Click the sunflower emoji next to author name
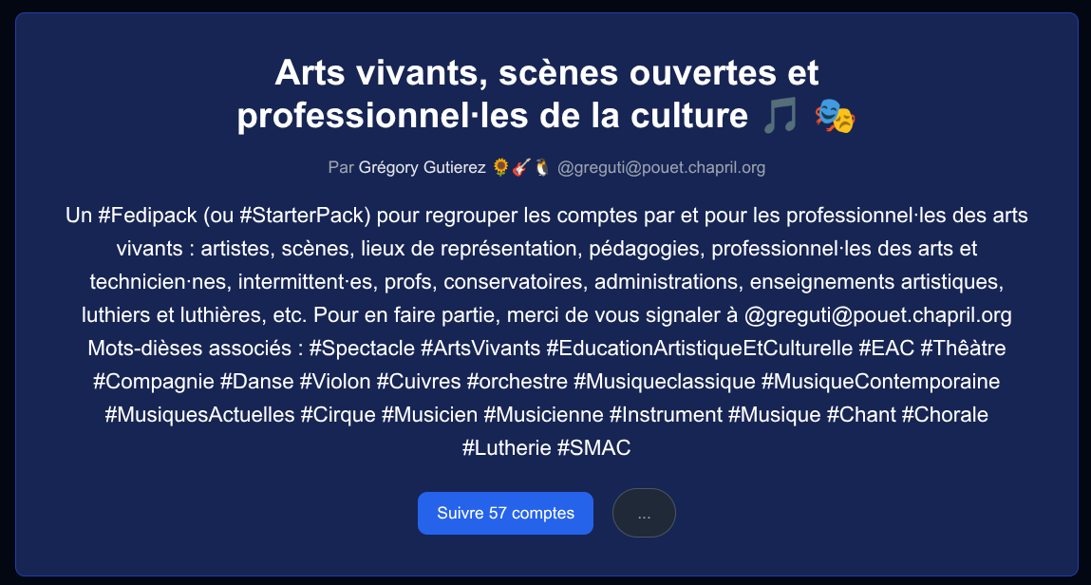 501,168
